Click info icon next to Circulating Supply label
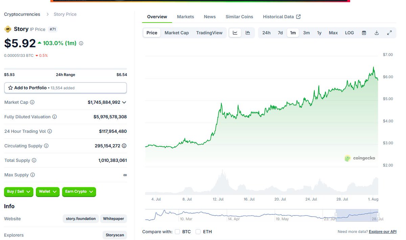This screenshot has width=406, height=240. [46, 146]
